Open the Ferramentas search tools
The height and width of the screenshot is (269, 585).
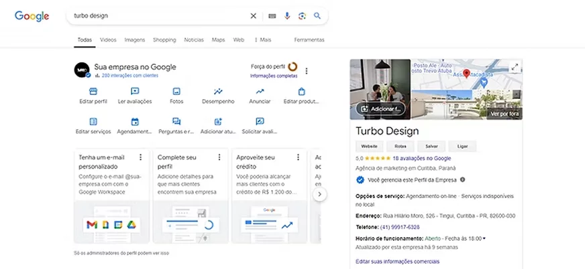pos(309,39)
